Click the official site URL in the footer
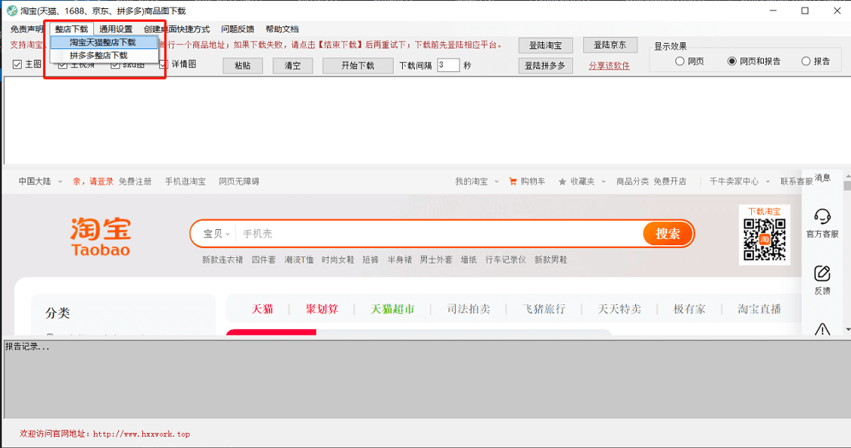Viewport: 851px width, 448px height. coord(142,434)
